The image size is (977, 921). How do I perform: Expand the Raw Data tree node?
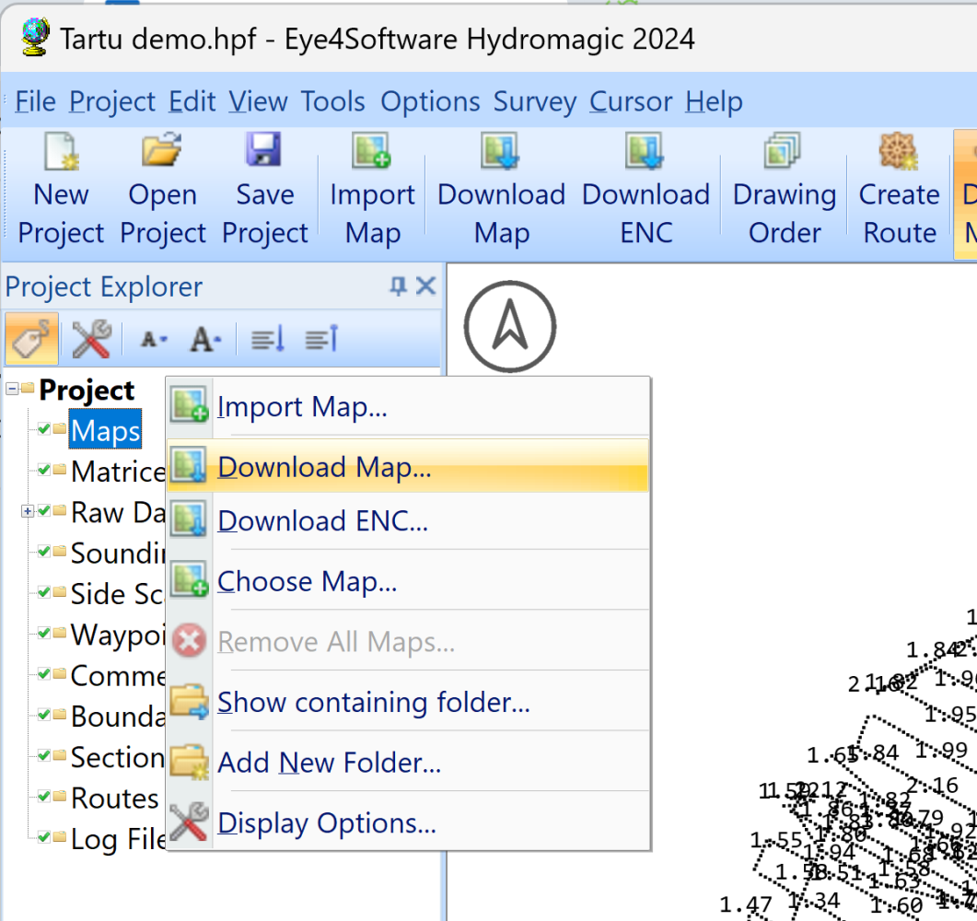pyautogui.click(x=28, y=511)
